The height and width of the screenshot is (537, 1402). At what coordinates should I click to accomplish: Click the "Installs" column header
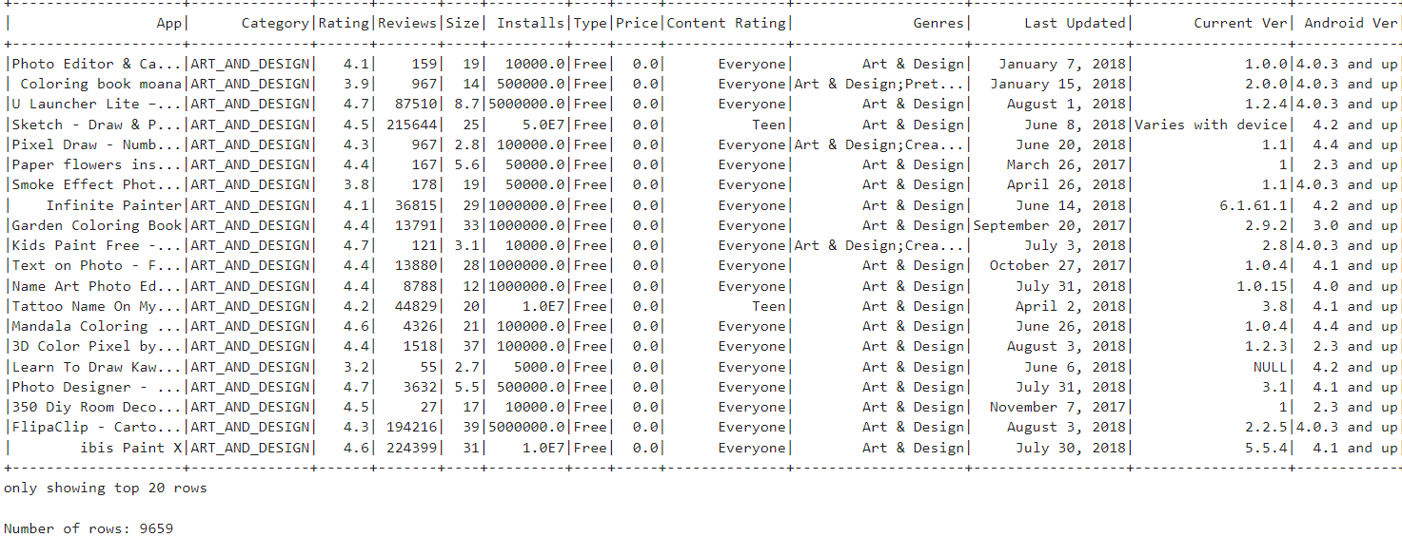(531, 24)
